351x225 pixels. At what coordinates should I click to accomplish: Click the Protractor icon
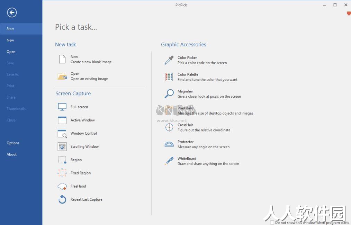[x=169, y=144]
